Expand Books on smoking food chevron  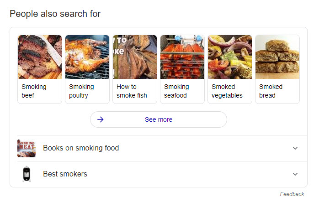click(295, 148)
